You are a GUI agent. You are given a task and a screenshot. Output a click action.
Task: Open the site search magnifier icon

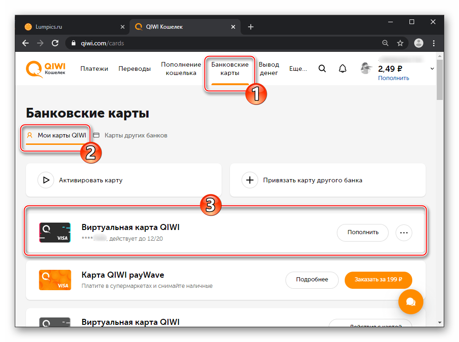[322, 68]
